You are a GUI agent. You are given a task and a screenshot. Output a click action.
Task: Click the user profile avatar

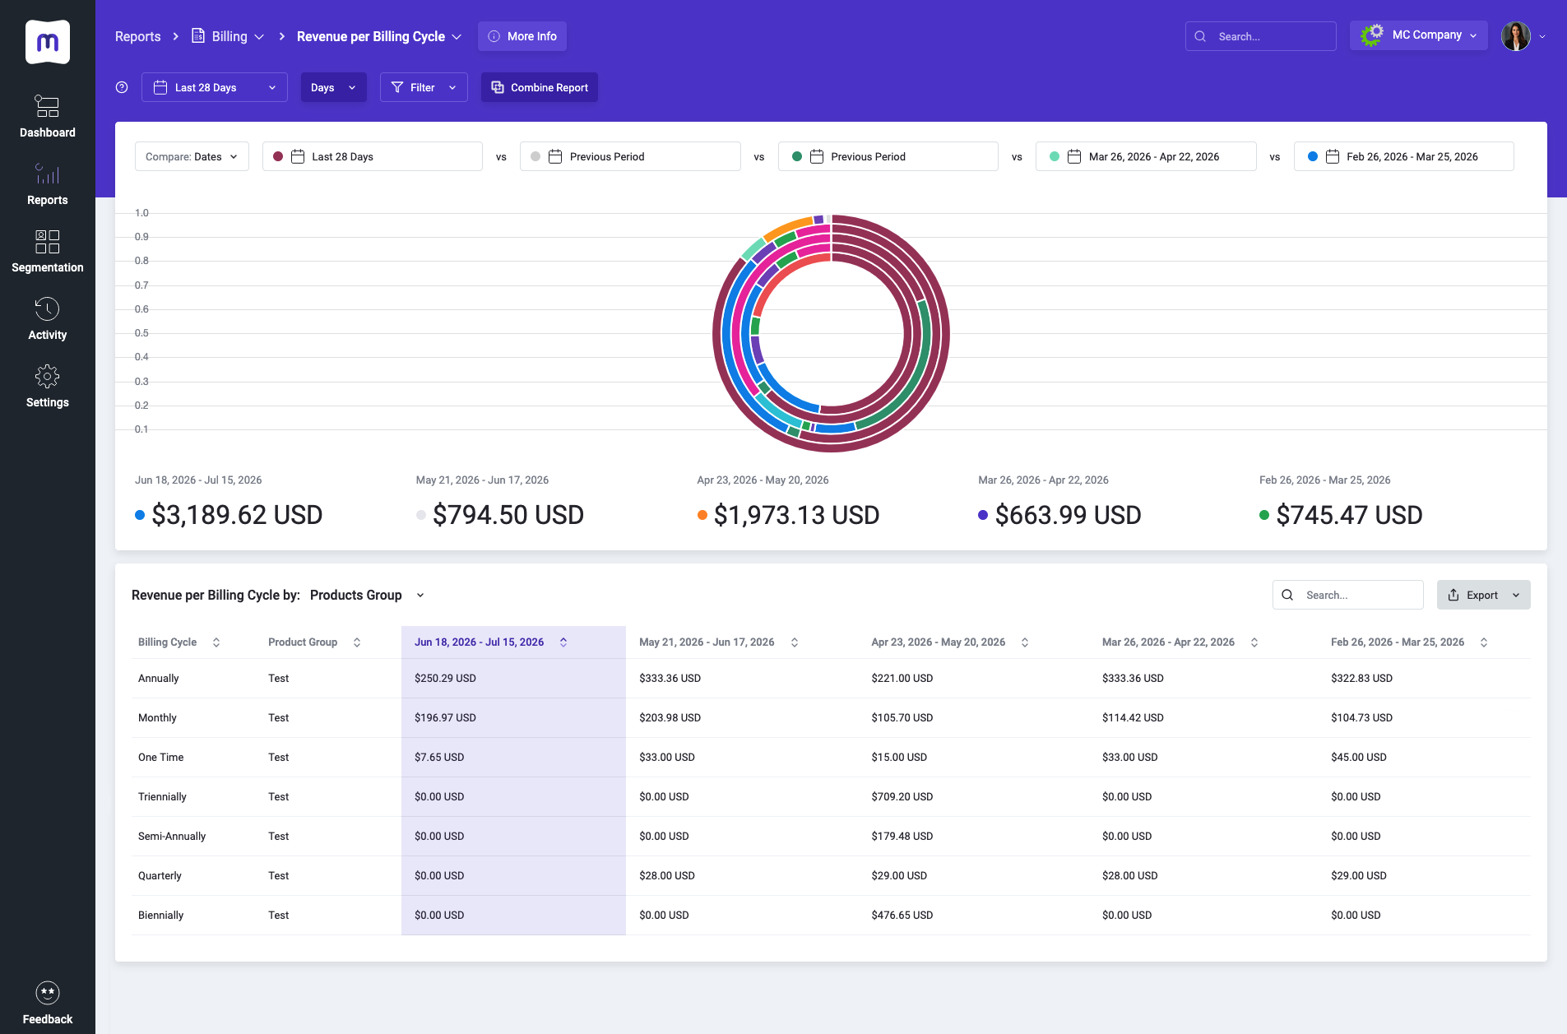tap(1515, 36)
